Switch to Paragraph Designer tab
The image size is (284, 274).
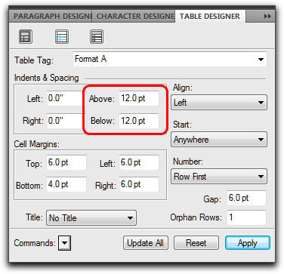click(51, 17)
